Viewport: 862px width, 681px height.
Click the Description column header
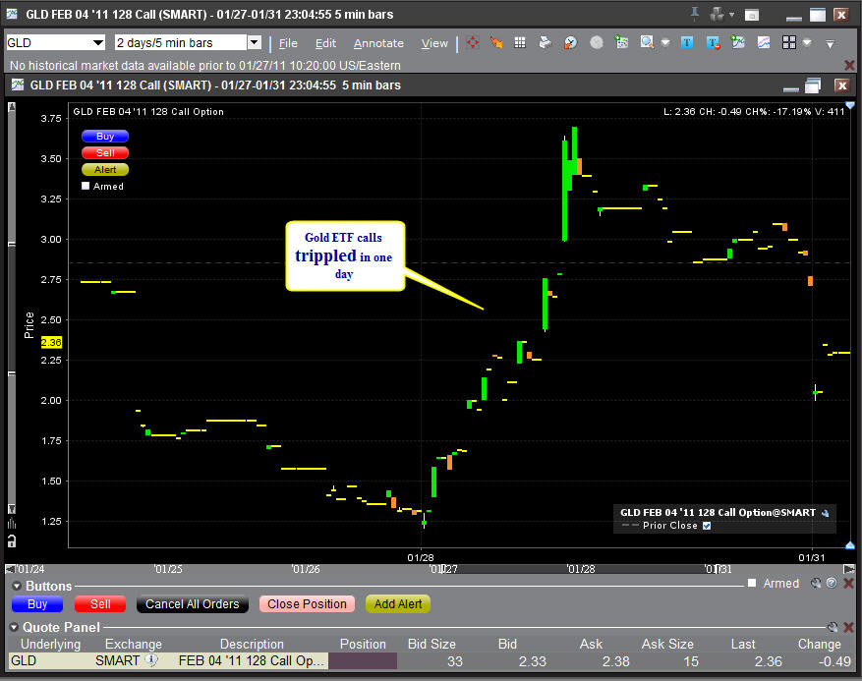click(252, 644)
